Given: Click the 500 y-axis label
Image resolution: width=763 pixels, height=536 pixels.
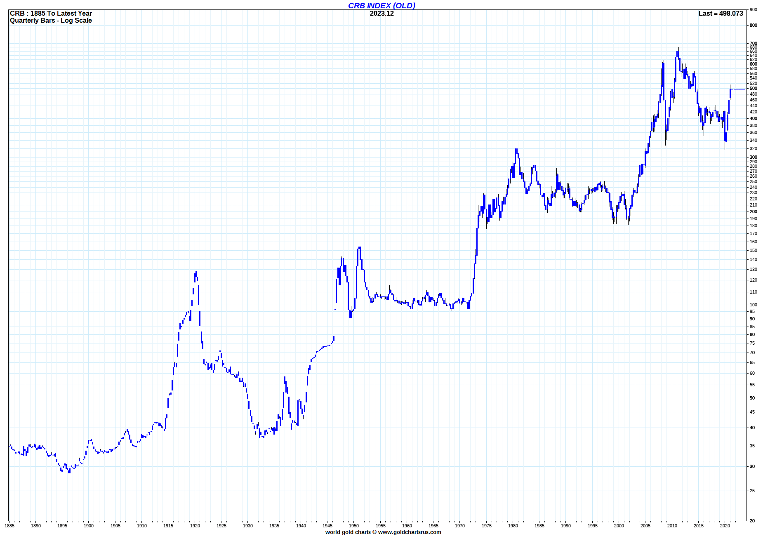Looking at the screenshot, I should point(754,88).
